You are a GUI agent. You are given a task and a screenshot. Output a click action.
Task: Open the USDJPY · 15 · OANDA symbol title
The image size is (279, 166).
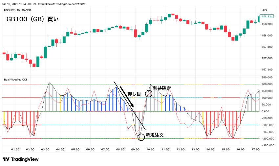tap(18, 10)
